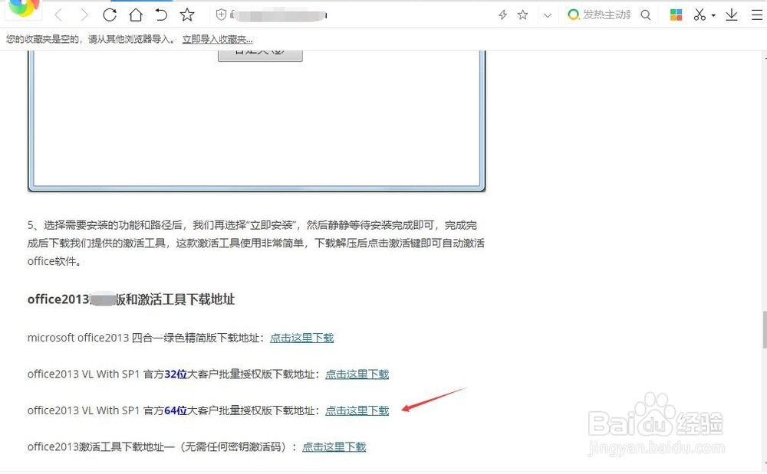767x474 pixels.
Task: Open the downloads icon
Action: pos(731,15)
